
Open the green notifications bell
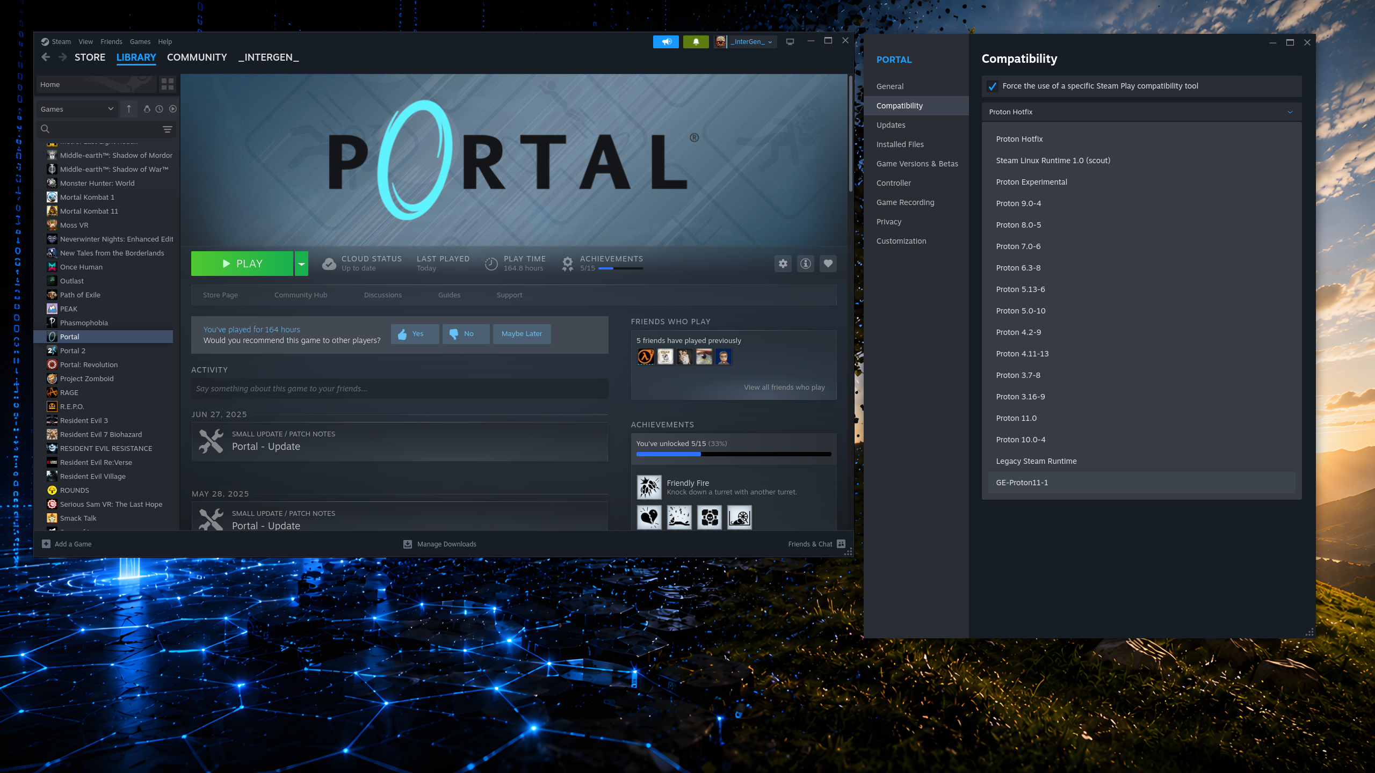click(x=696, y=41)
